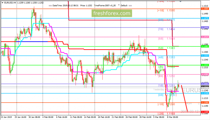
Task: Select the blue 1.1475 axis price tag
Action: coord(205,18)
